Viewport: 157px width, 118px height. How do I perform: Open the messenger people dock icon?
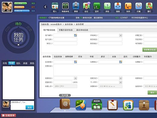pos(128,105)
